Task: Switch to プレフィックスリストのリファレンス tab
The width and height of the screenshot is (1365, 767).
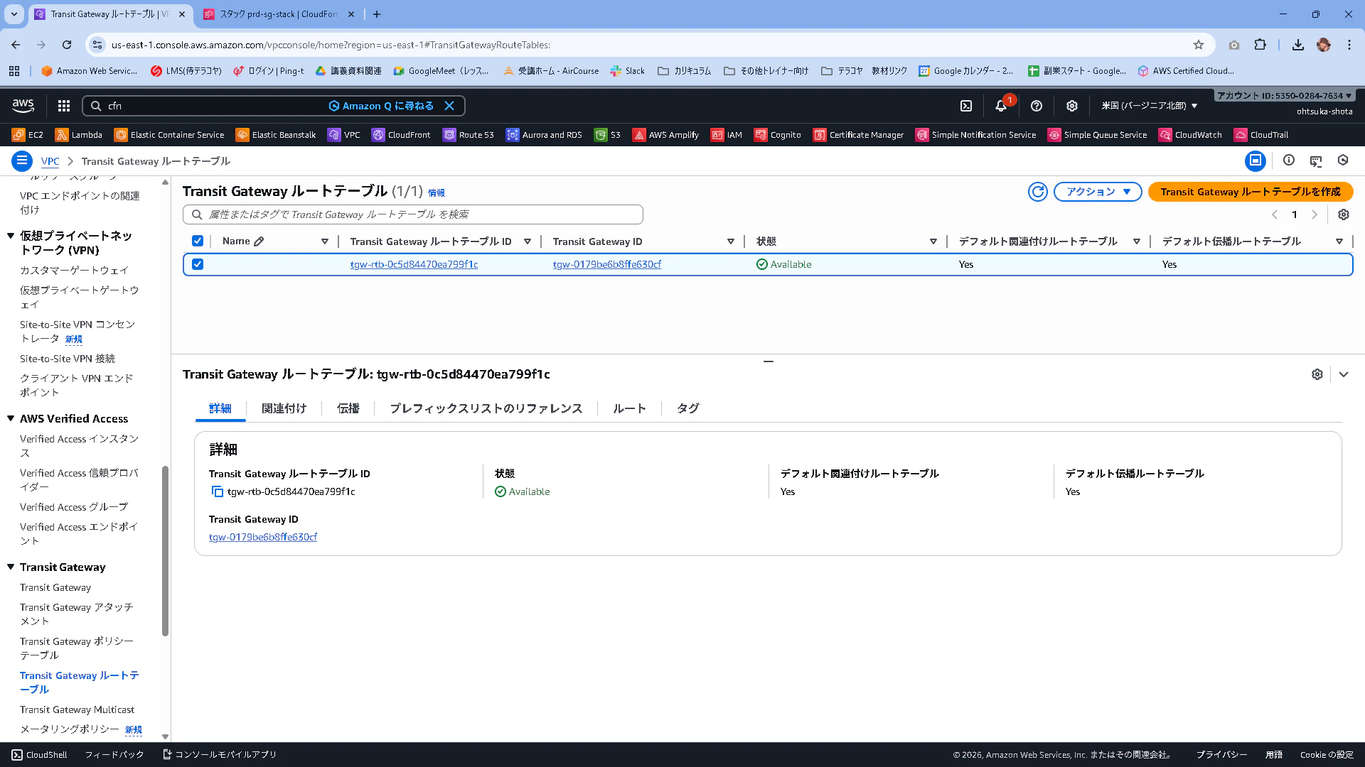Action: click(x=486, y=408)
